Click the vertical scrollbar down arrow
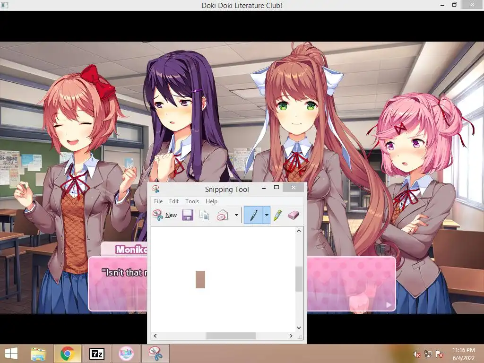 pos(299,328)
